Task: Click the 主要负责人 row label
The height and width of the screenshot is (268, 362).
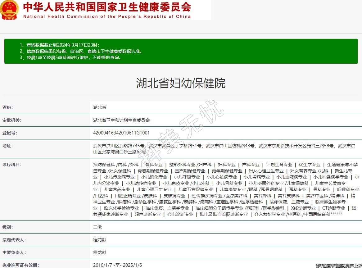Action: tap(14, 252)
